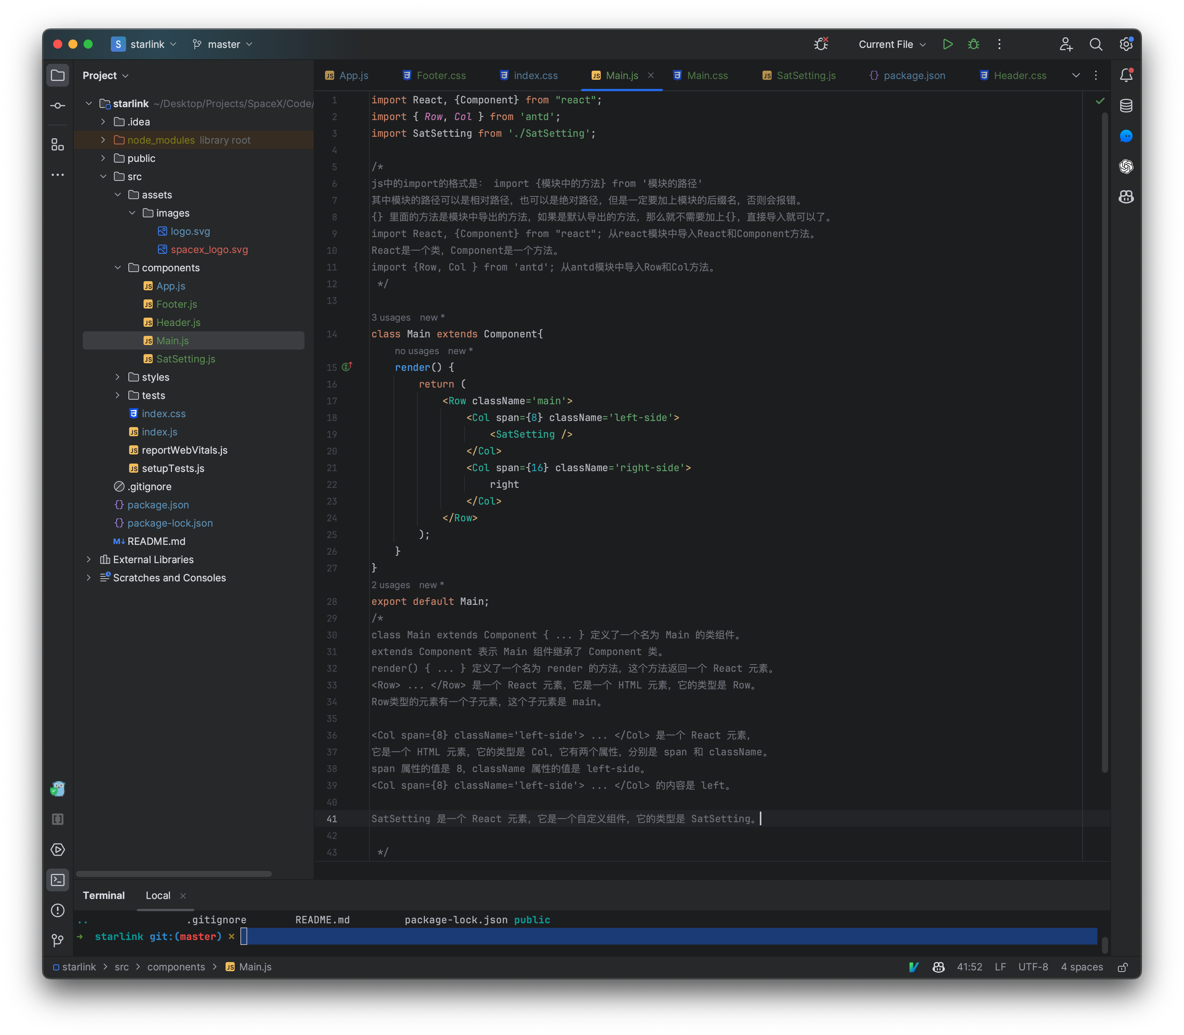Click the starlink breadcrumb in status bar
Screen dimensions: 1184x1035
coord(80,966)
